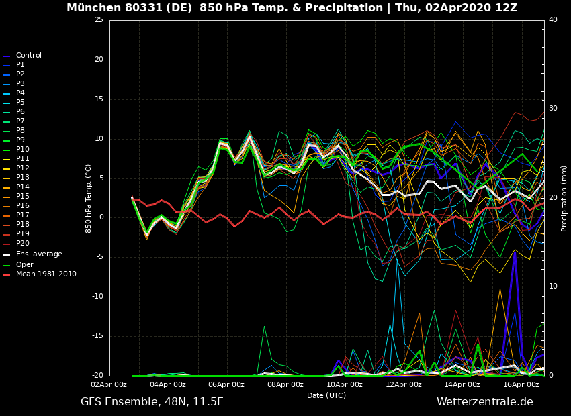Screen dimensions: 571x416
Task: Click the GFS Ensemble, 48N, 11.5E caption
Action: (152, 402)
